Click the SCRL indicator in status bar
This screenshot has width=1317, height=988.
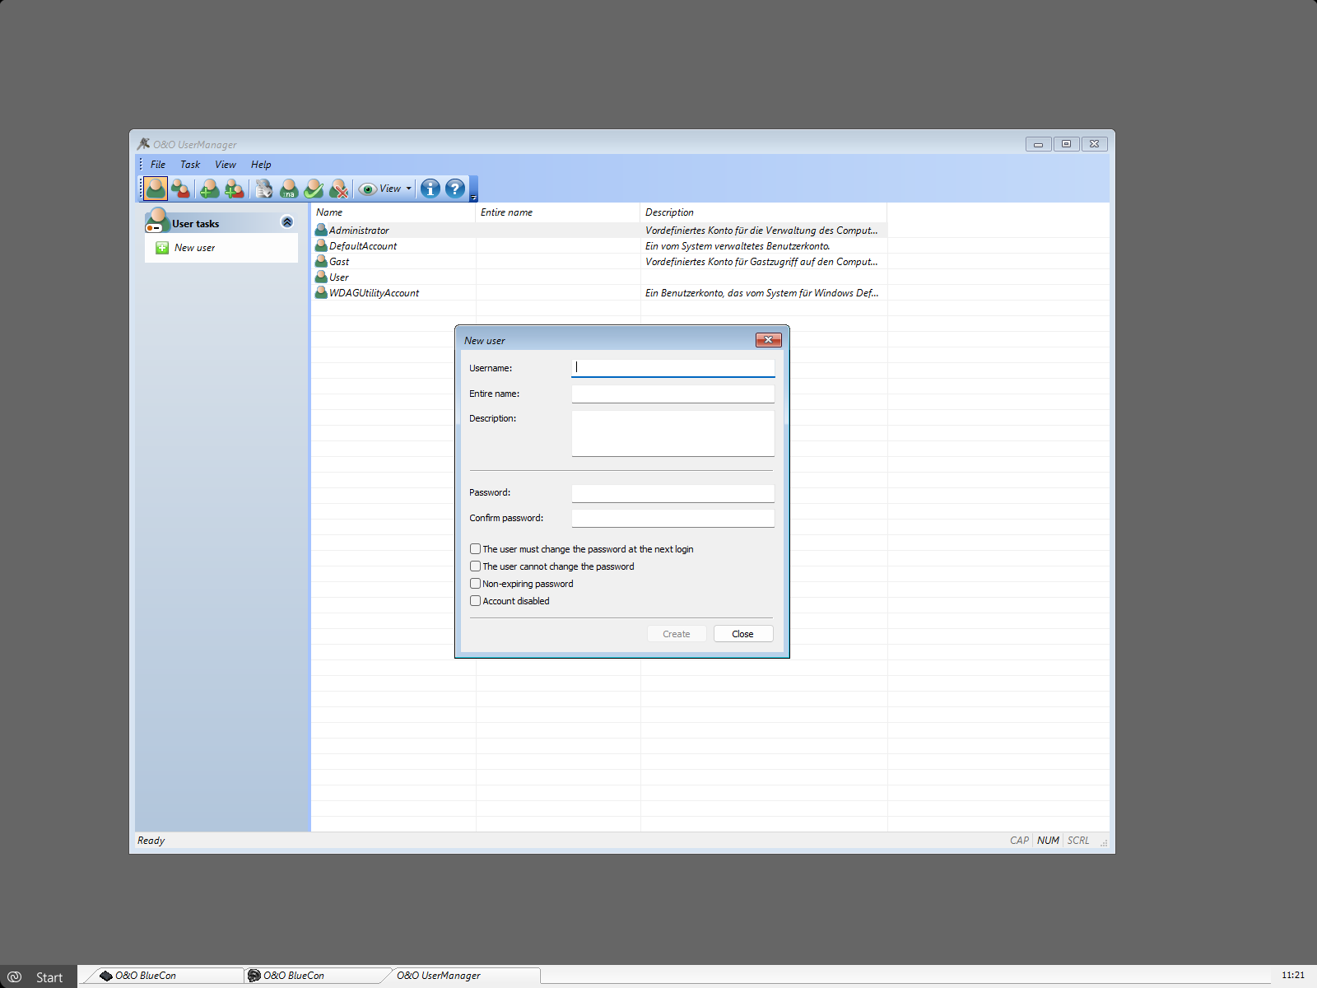pos(1078,841)
